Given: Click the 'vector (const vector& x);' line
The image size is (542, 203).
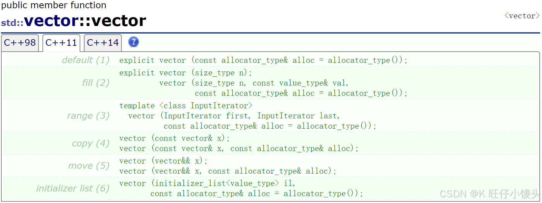Looking at the screenshot, I should (174, 138).
